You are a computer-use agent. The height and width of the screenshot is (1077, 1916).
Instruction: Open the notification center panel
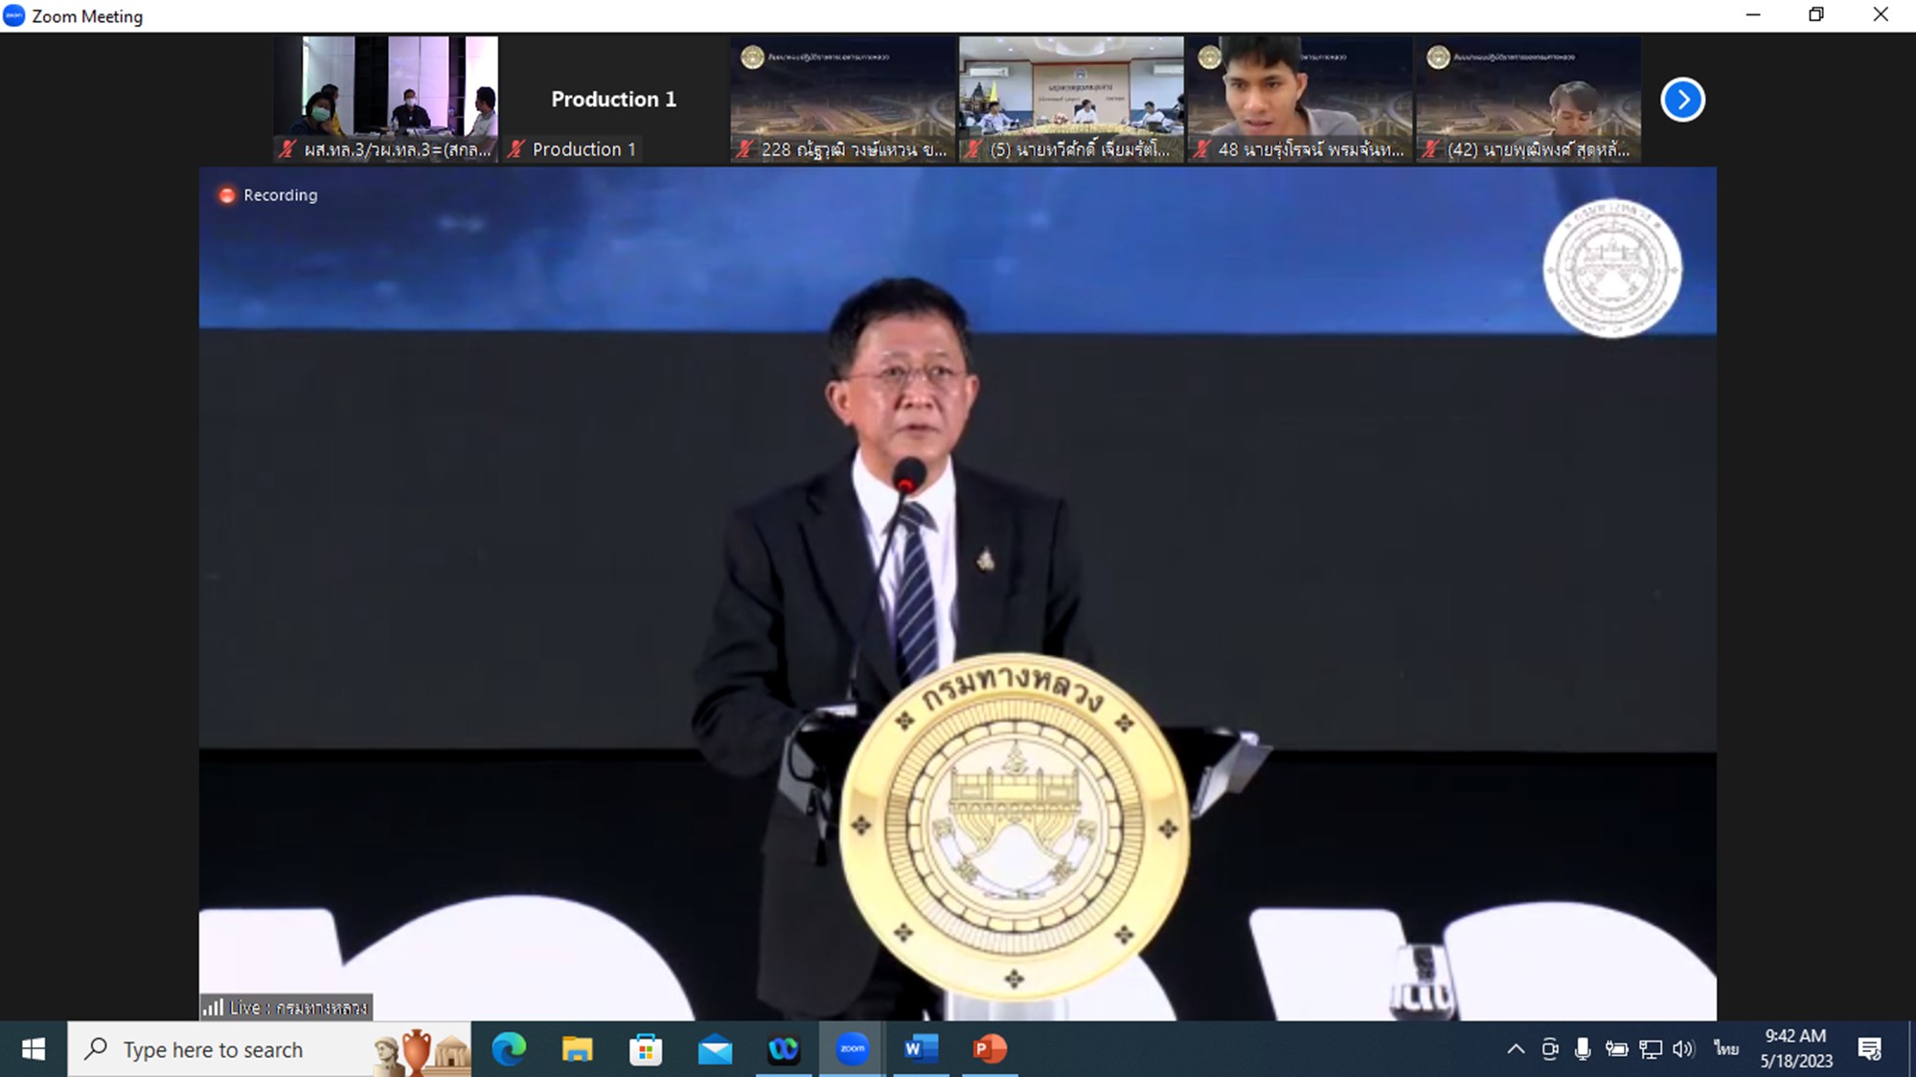[1869, 1049]
